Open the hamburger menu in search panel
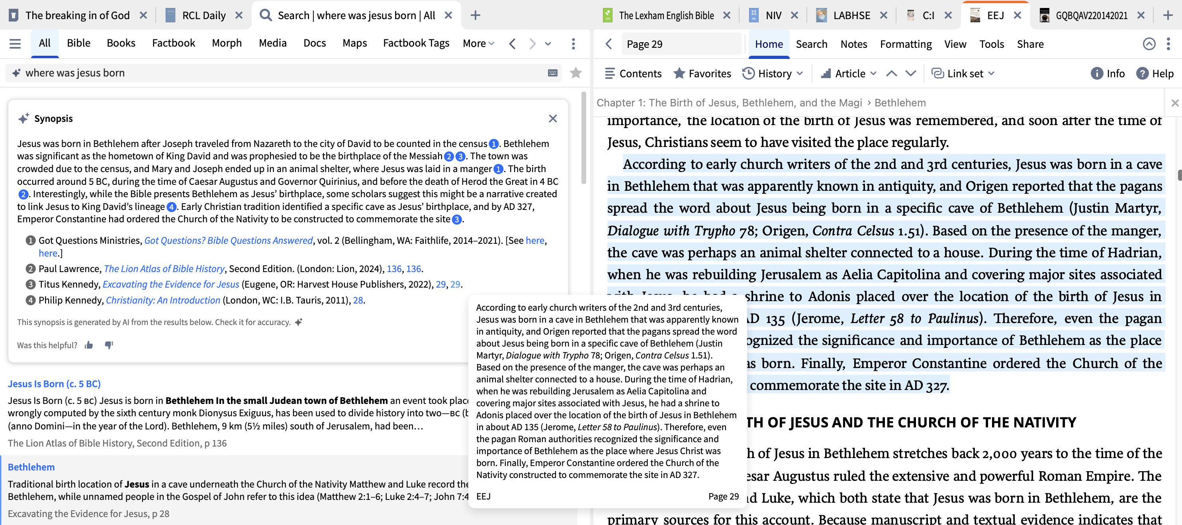1182x525 pixels. 15,43
